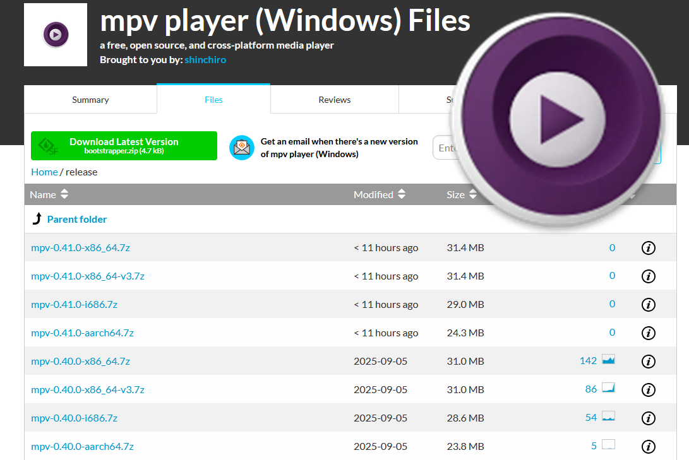The image size is (689, 460).
Task: Click the 23.8 MB size cell
Action: pyautogui.click(x=465, y=446)
